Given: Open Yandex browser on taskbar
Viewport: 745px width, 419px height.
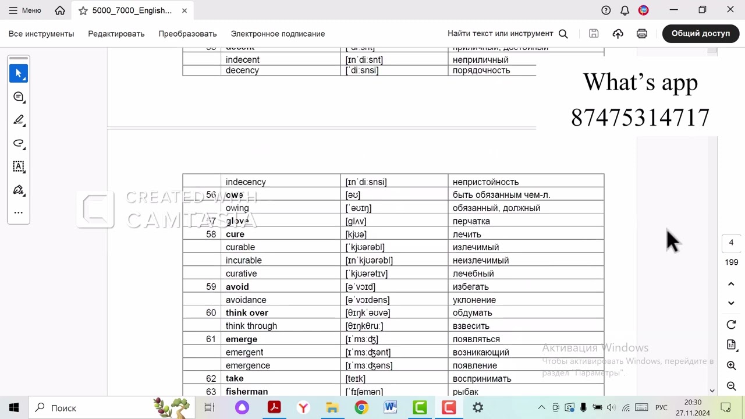Looking at the screenshot, I should (303, 408).
